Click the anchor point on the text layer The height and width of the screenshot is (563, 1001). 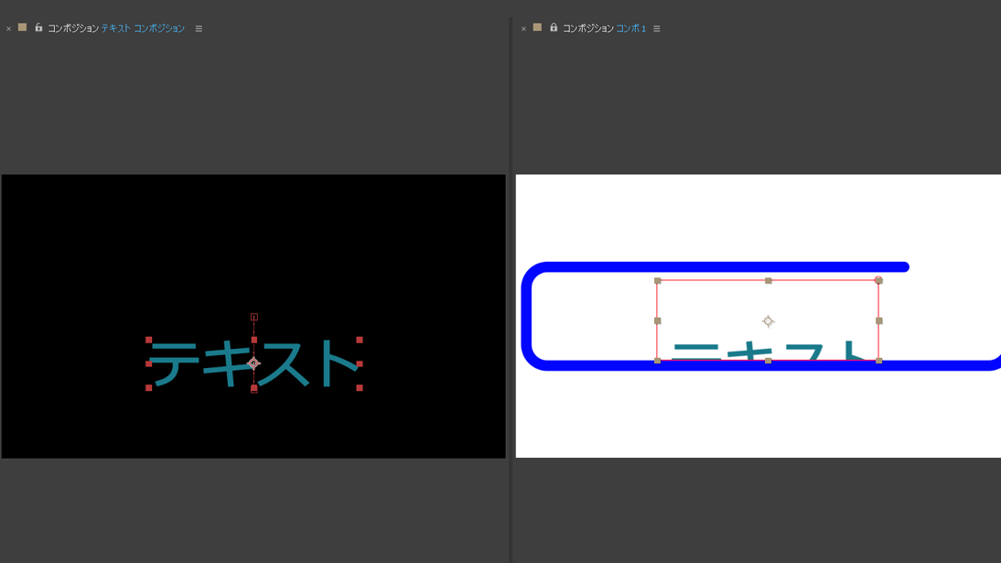pyautogui.click(x=254, y=363)
